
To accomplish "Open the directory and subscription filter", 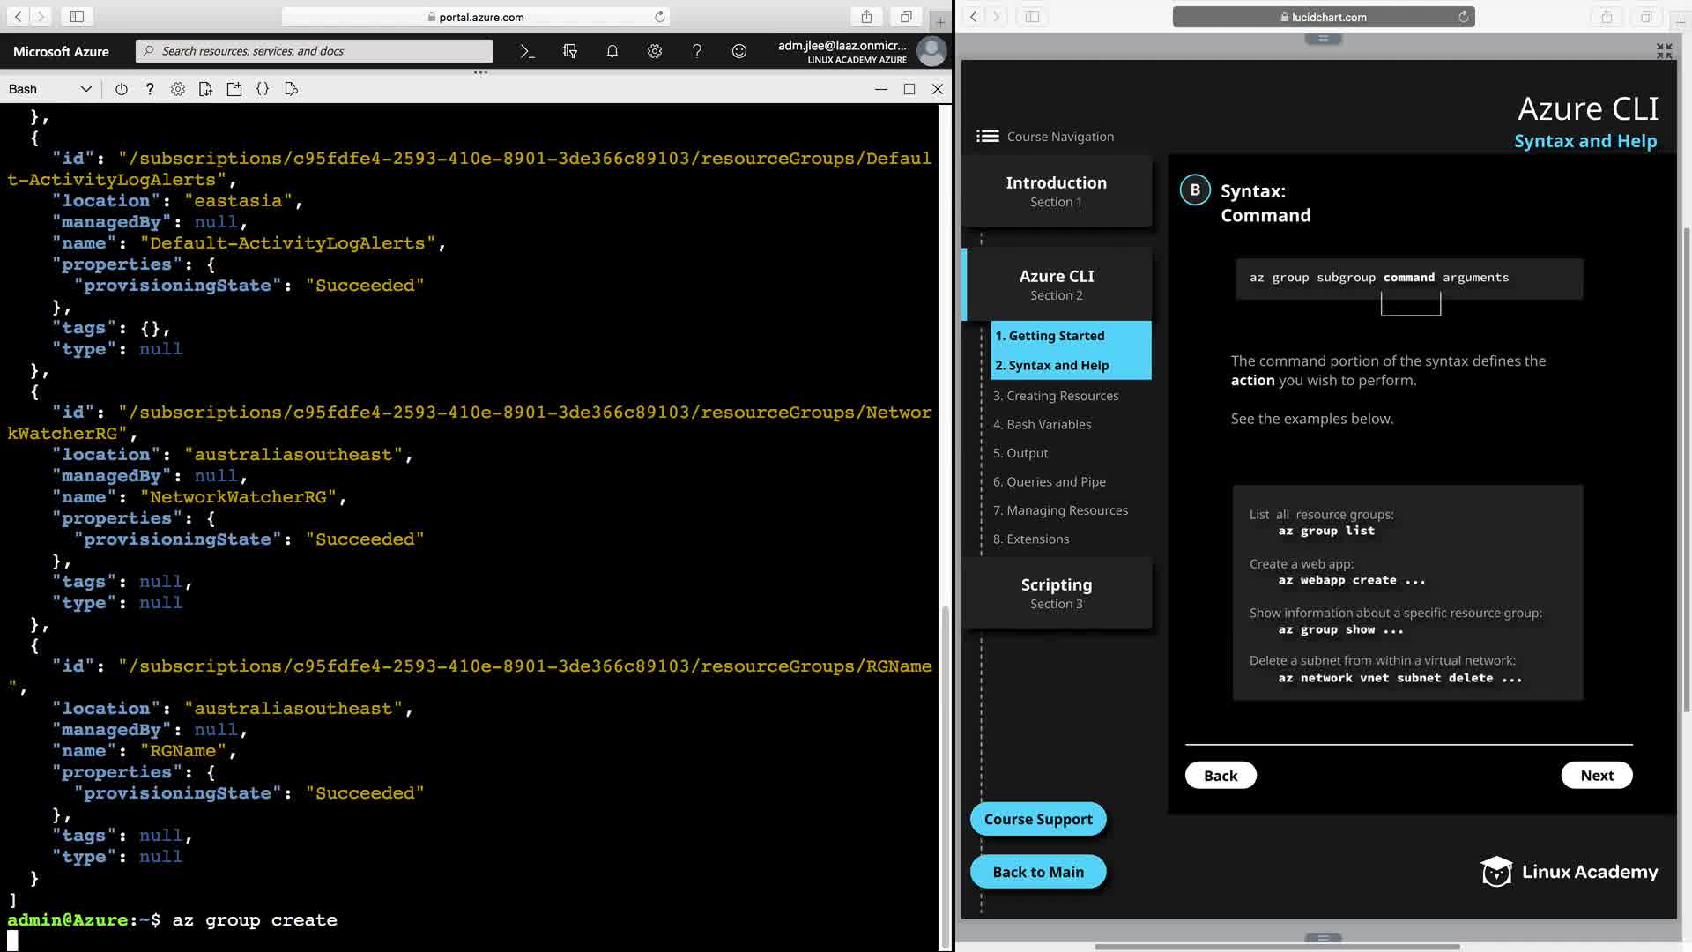I will (570, 51).
